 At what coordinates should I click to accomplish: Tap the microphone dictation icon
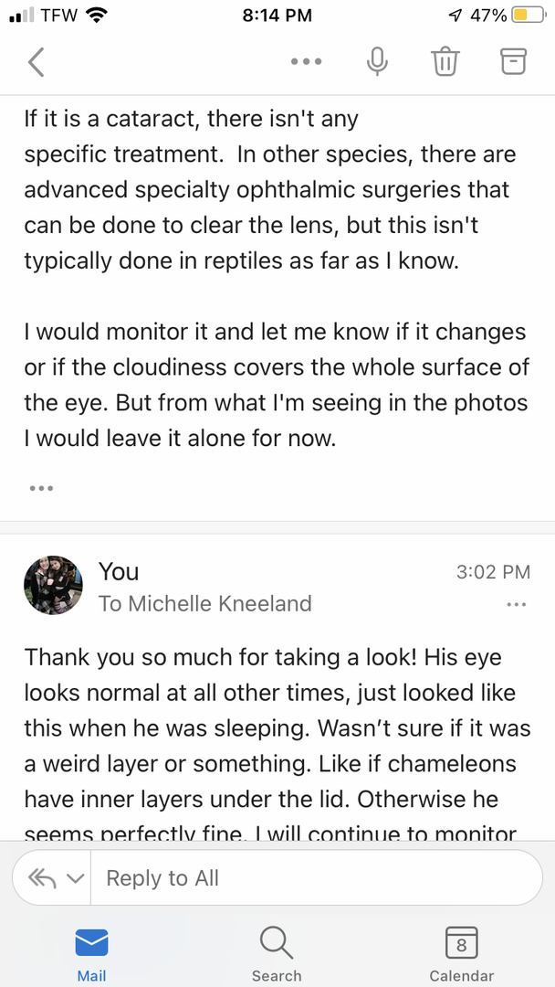[376, 62]
